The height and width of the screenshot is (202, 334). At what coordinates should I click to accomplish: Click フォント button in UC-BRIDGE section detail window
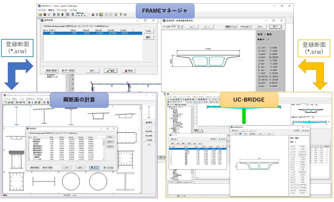[x=269, y=134]
